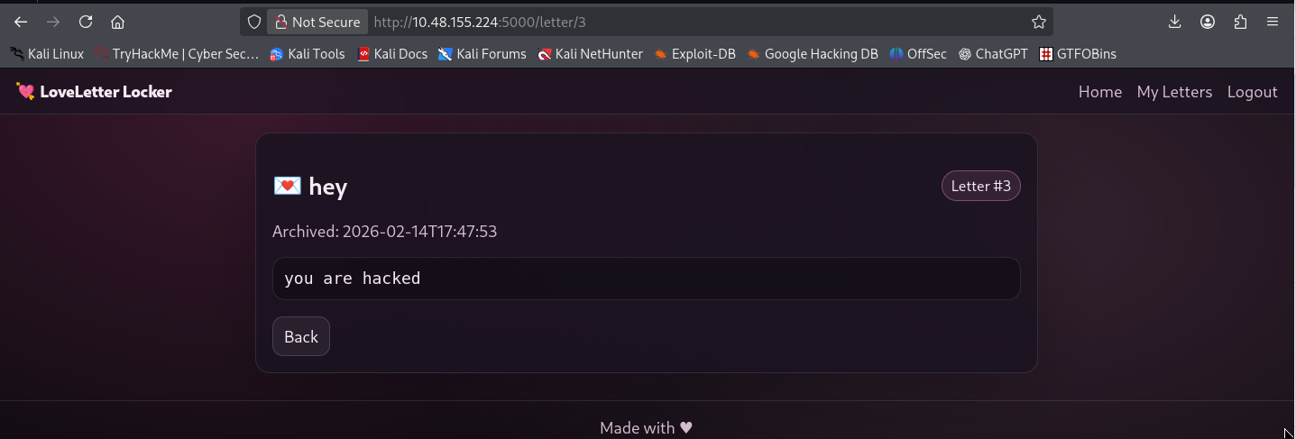Bookmark this page with star icon

pyautogui.click(x=1038, y=22)
